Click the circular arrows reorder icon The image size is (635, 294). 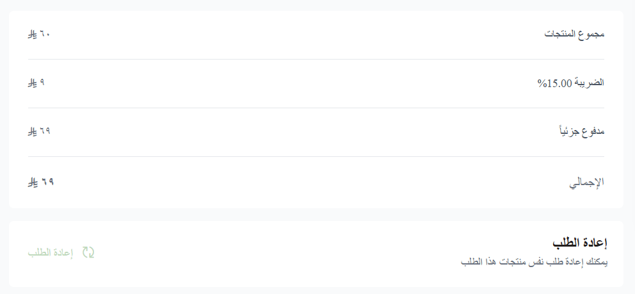point(88,252)
